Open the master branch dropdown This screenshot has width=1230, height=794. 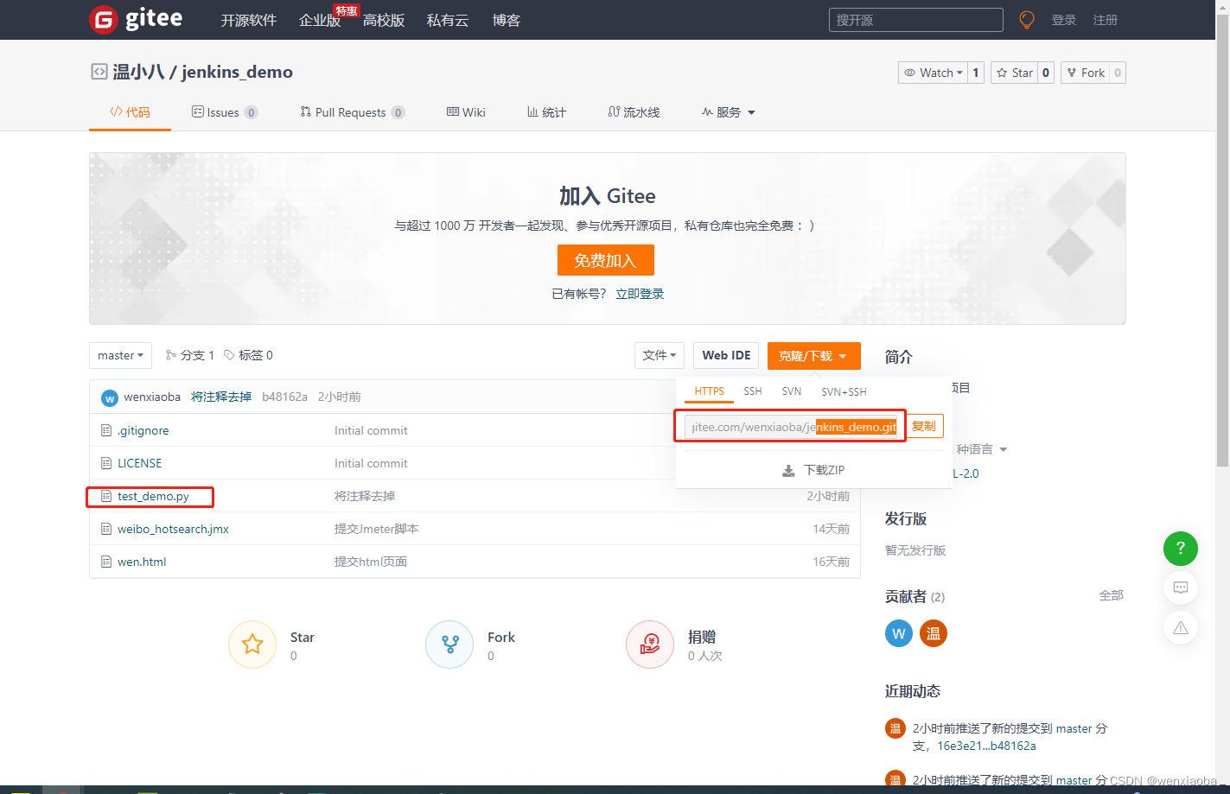(120, 355)
